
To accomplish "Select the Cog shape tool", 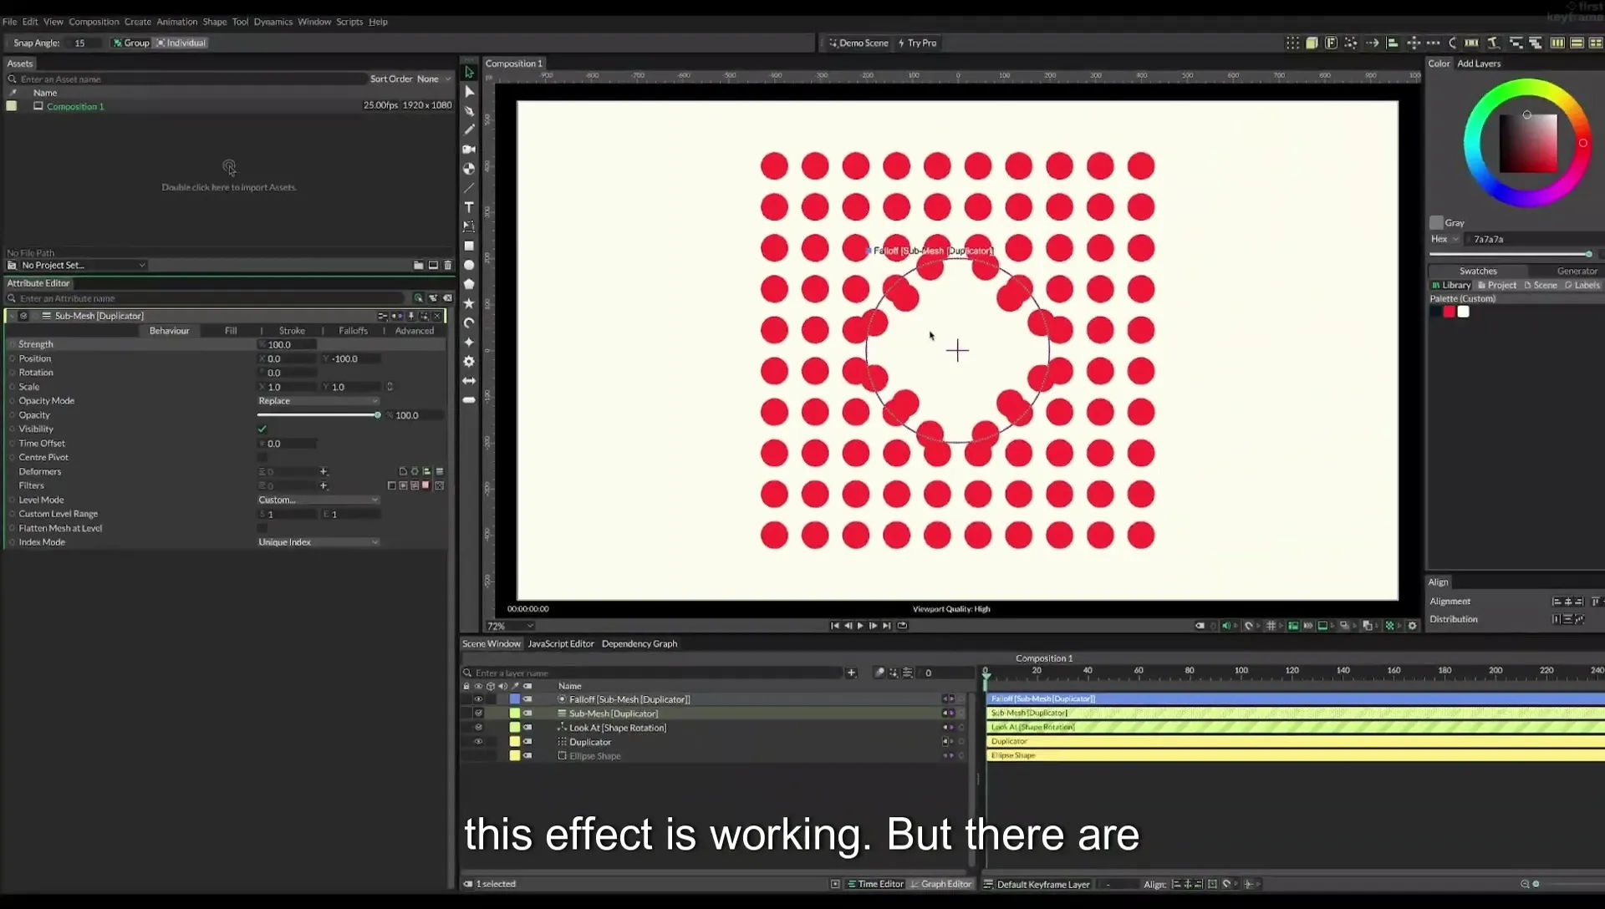I will pos(469,361).
